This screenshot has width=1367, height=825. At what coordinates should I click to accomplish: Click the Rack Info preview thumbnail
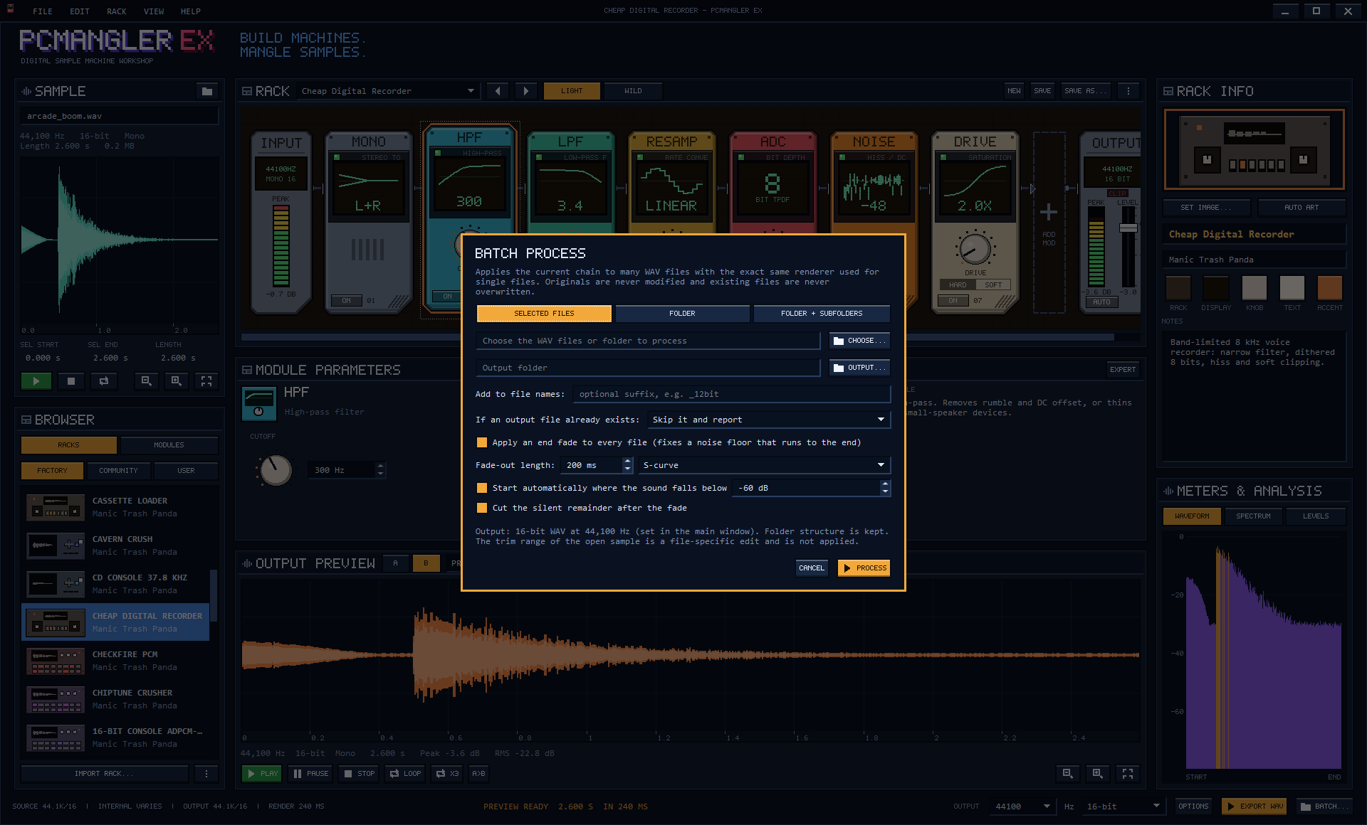[1254, 149]
